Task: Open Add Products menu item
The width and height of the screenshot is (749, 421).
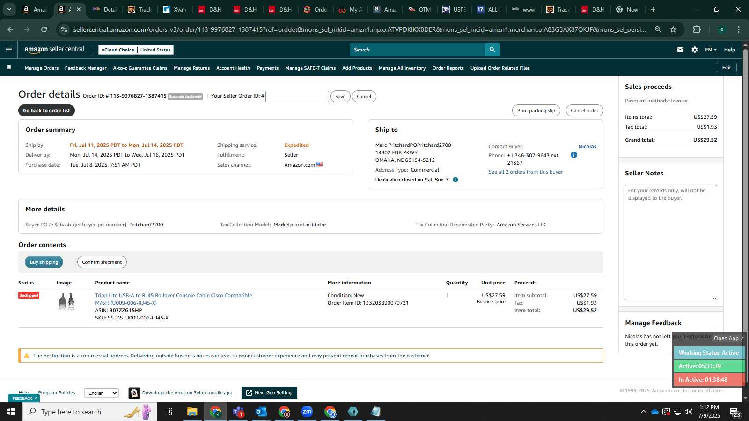Action: pyautogui.click(x=357, y=68)
